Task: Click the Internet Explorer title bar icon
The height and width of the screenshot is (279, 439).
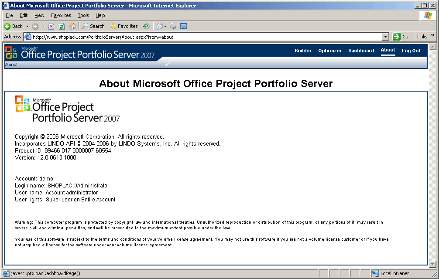Action: pyautogui.click(x=6, y=5)
